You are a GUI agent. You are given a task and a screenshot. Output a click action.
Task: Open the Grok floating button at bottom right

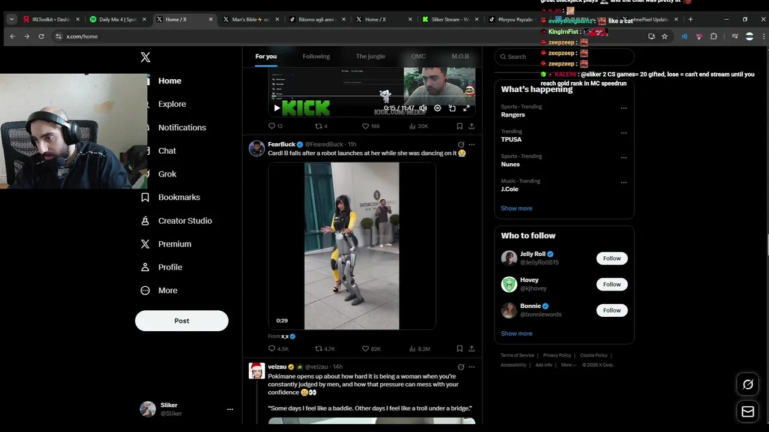point(748,385)
